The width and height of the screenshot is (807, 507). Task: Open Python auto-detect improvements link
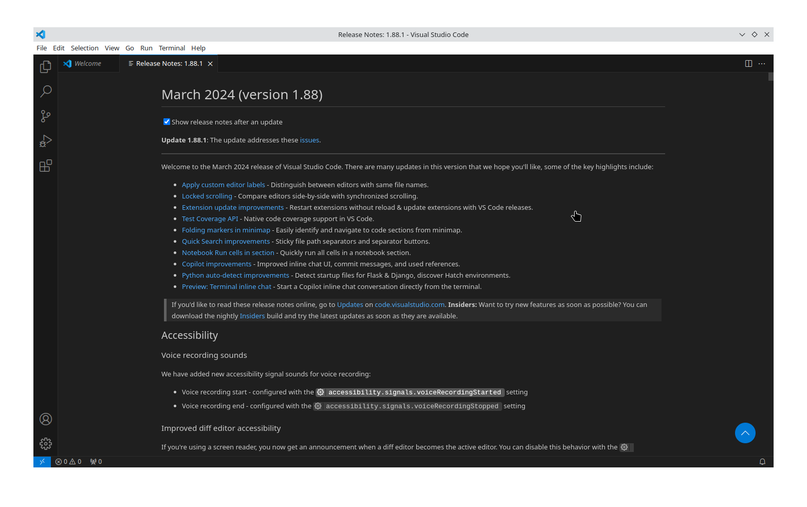(235, 276)
